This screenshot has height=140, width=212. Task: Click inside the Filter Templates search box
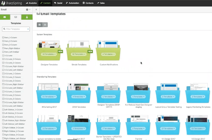16,29
